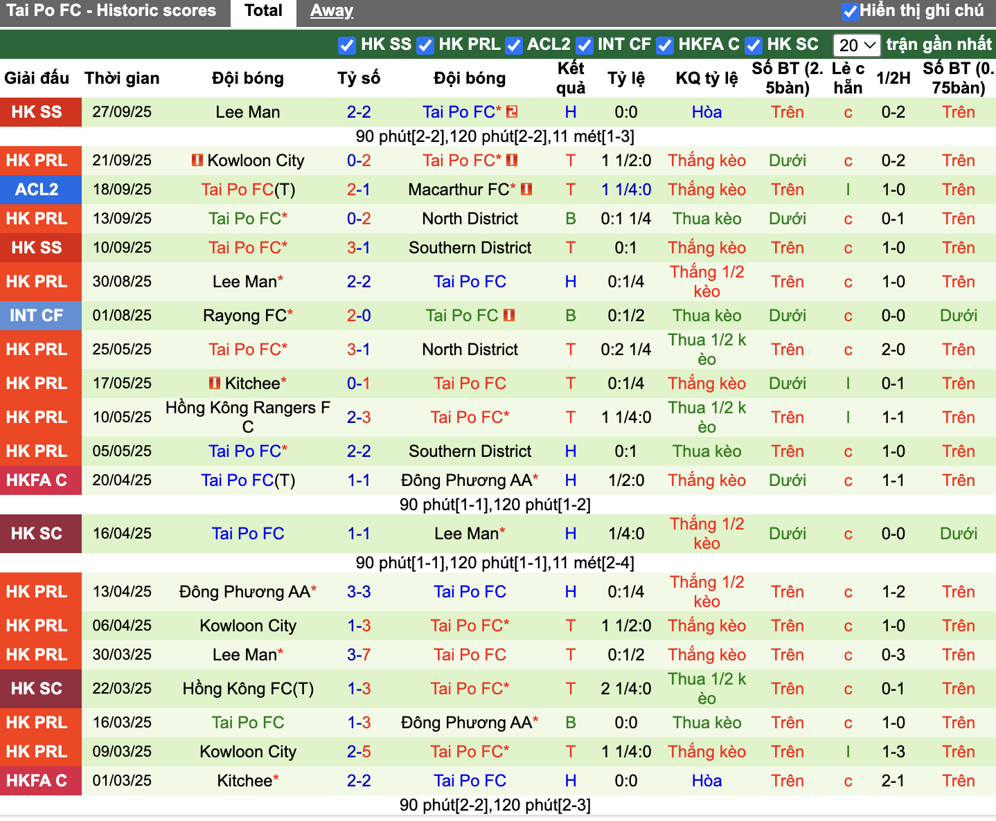Screen dimensions: 996x821
Task: Click the Tỷ số column header
Action: pos(359,78)
